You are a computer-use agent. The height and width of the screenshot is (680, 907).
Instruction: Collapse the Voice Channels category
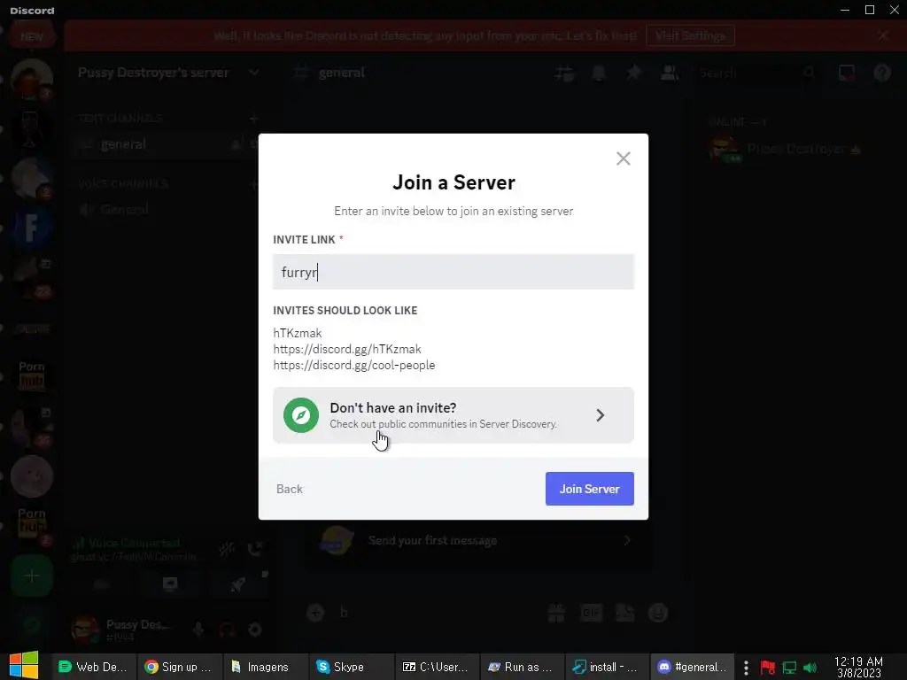(x=123, y=184)
